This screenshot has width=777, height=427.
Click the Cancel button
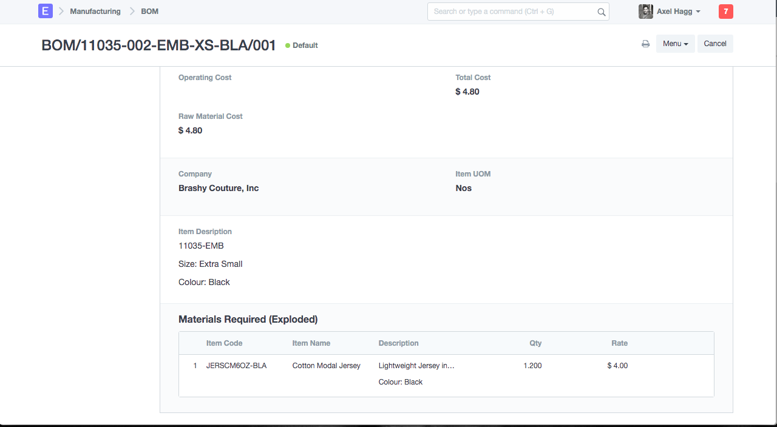point(715,44)
